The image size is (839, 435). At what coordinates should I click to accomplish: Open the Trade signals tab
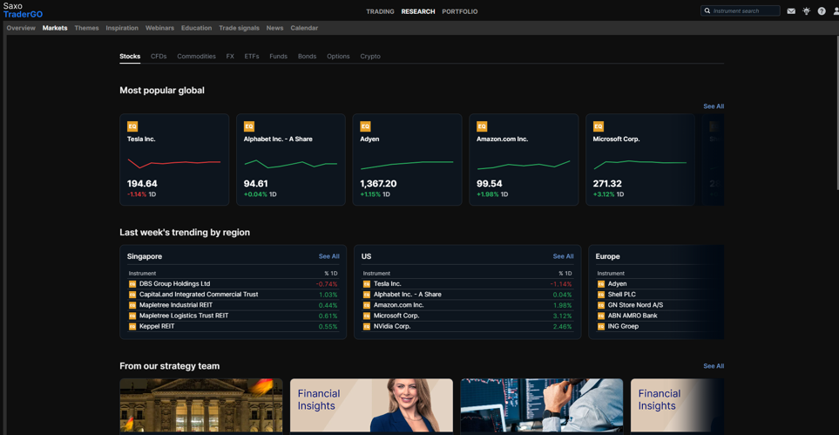[240, 28]
